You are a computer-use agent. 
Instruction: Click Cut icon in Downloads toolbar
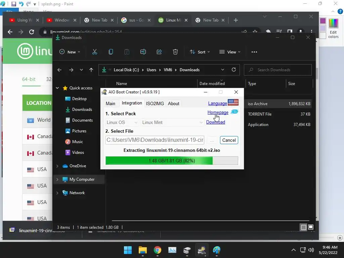click(x=94, y=52)
